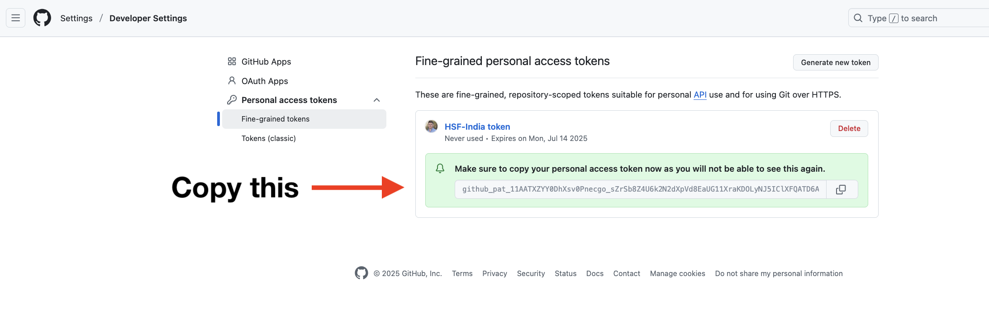Image resolution: width=989 pixels, height=319 pixels.
Task: Click the OAuth Apps person icon
Action: pyautogui.click(x=232, y=81)
